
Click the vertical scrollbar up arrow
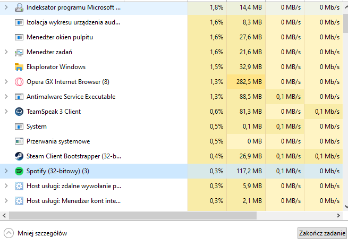click(346, 7)
